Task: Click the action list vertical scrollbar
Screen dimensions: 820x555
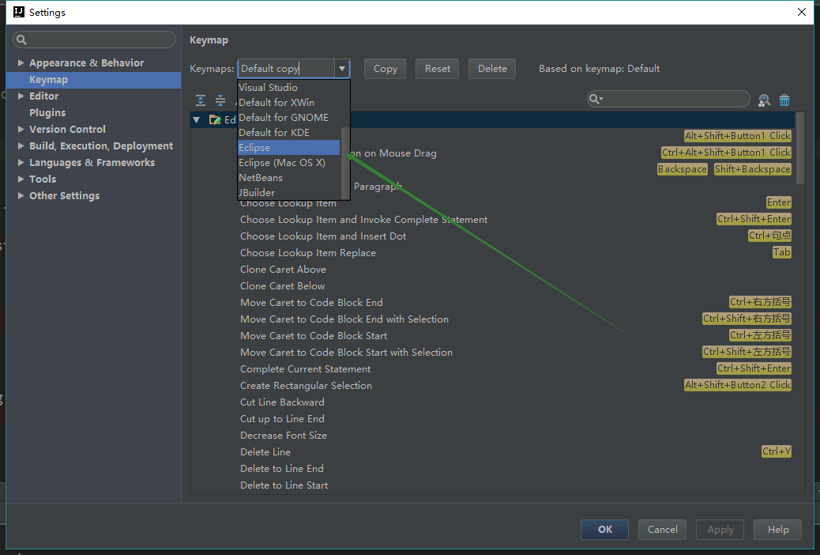Action: (799, 148)
